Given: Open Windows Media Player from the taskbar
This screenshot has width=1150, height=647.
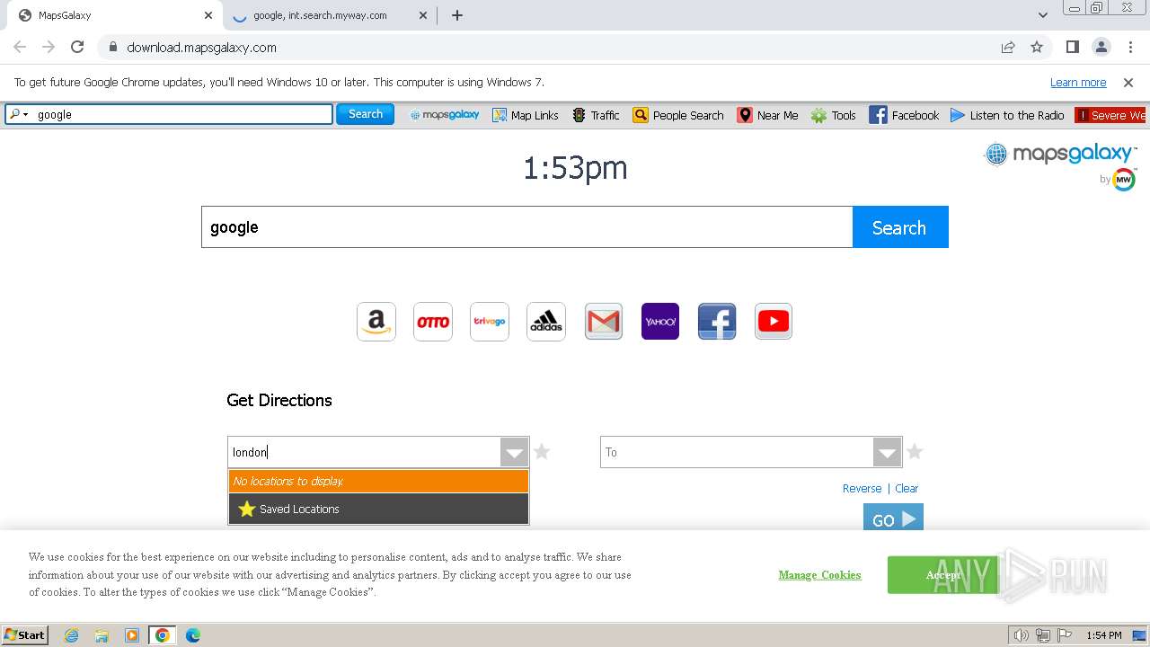Looking at the screenshot, I should point(132,635).
